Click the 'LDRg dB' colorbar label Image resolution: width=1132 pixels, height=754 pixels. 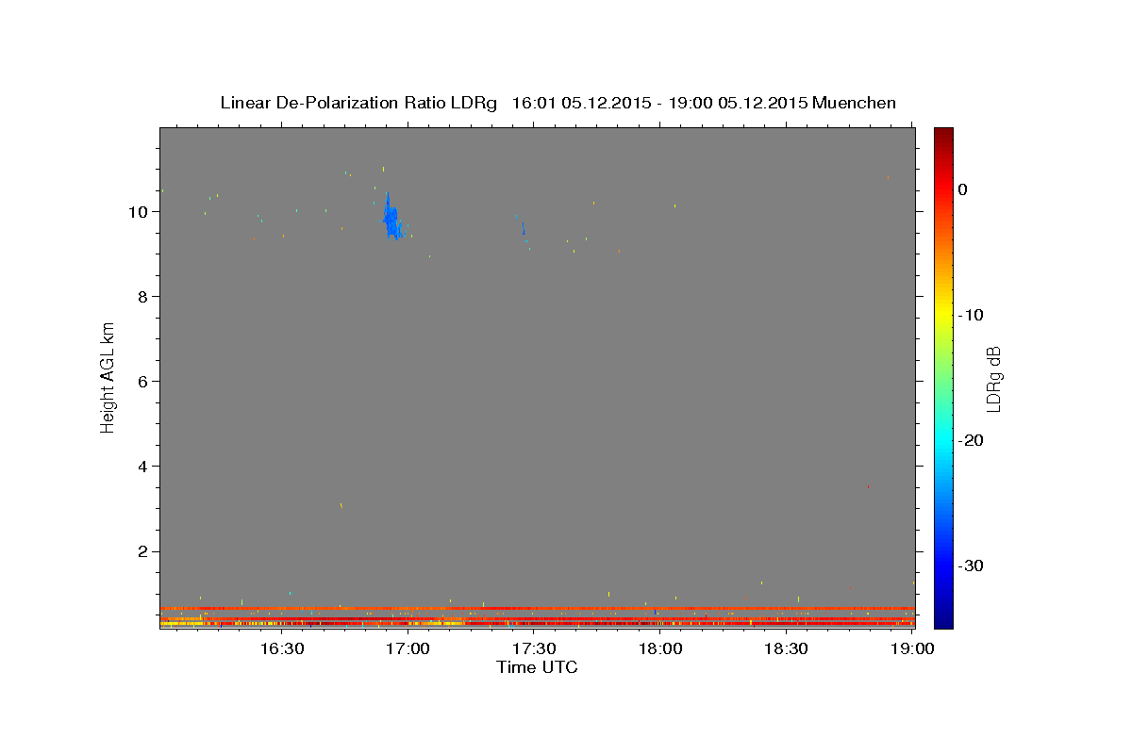(992, 380)
